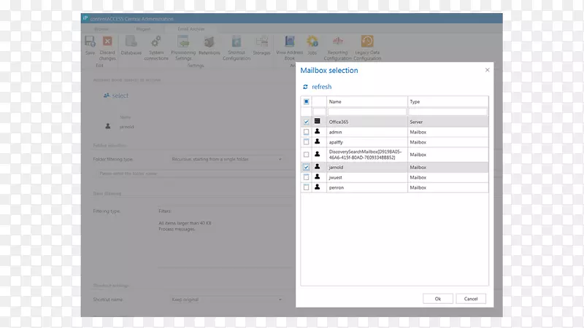Image resolution: width=584 pixels, height=328 pixels.
Task: Open the Folder filtering type dropdown
Action: pyautogui.click(x=227, y=159)
